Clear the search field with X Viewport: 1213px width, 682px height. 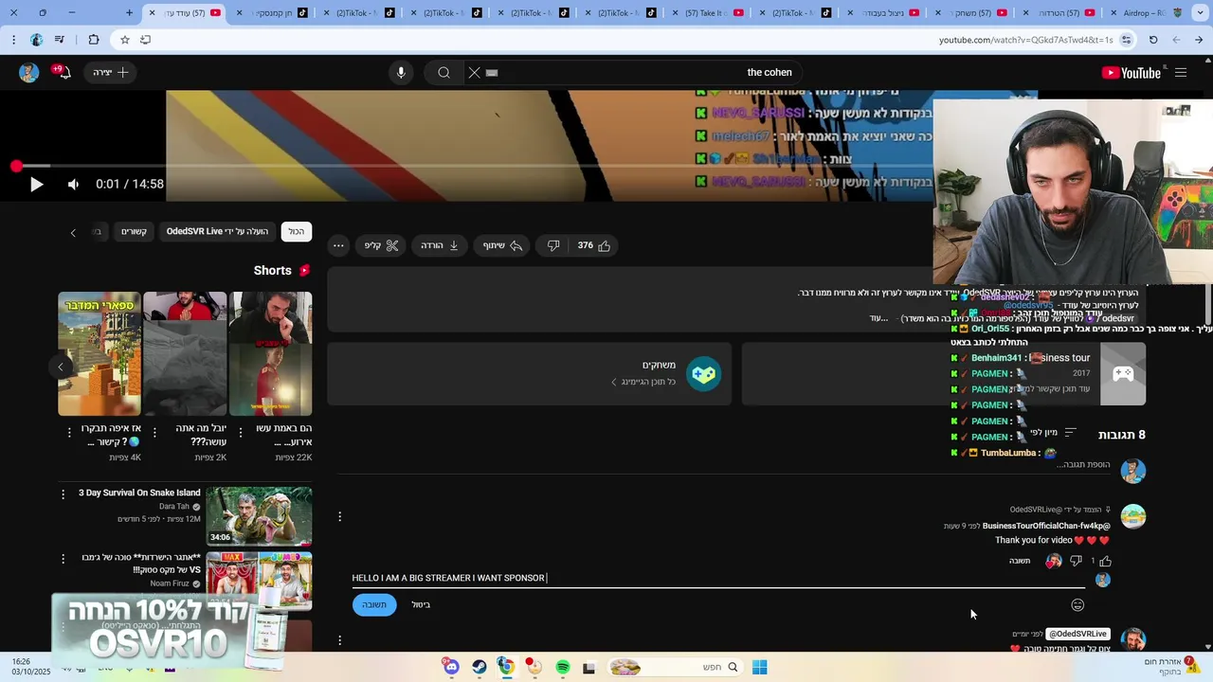[x=475, y=72]
